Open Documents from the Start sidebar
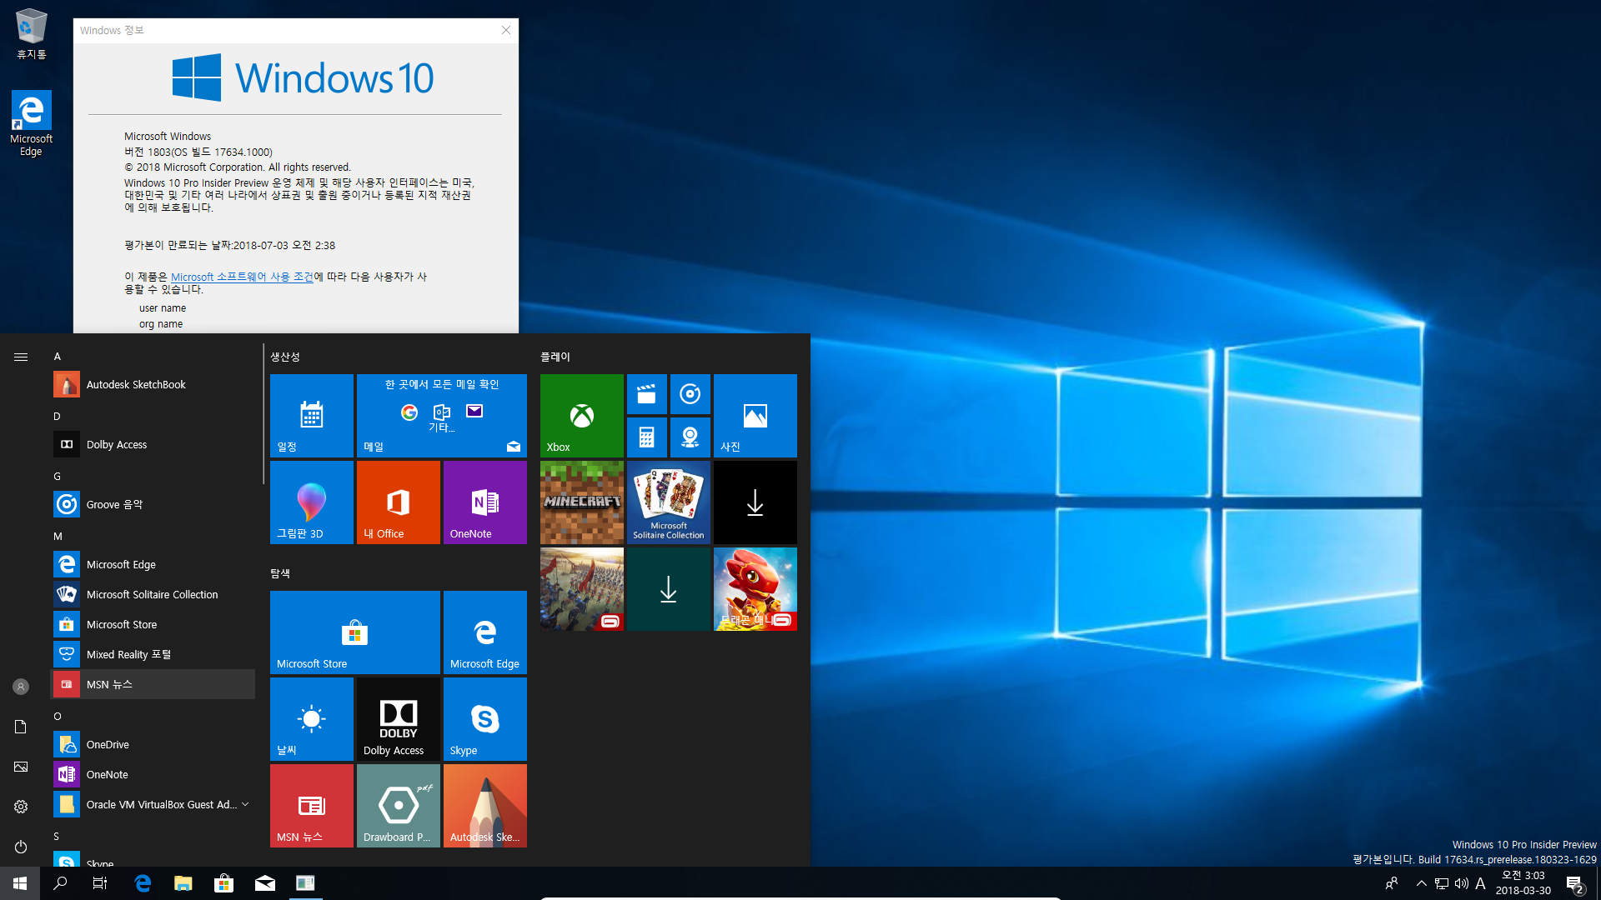Viewport: 1601px width, 900px height. [x=21, y=727]
